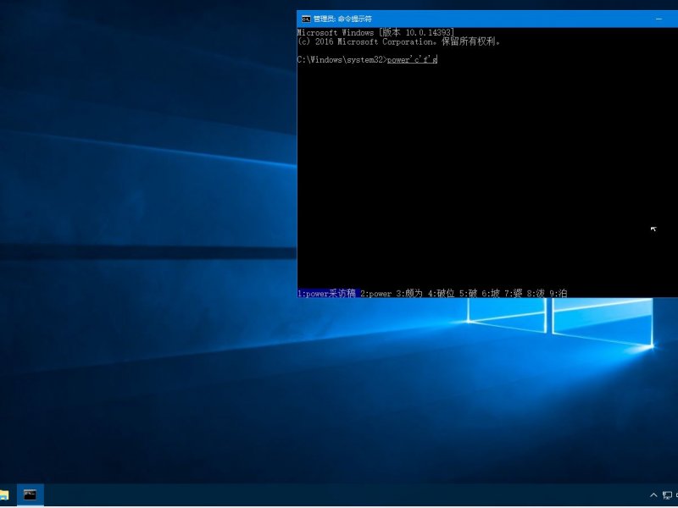Click the underlined input text power'c'f's
The image size is (678, 508).
(412, 60)
